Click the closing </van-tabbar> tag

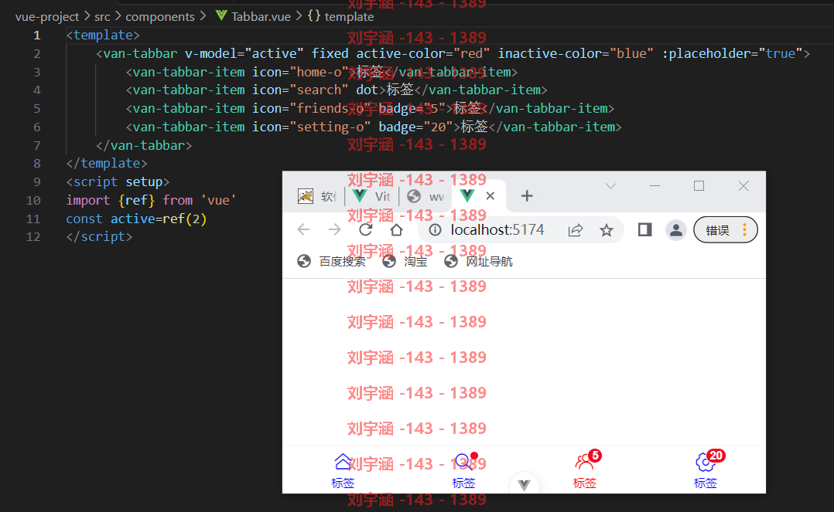click(144, 145)
